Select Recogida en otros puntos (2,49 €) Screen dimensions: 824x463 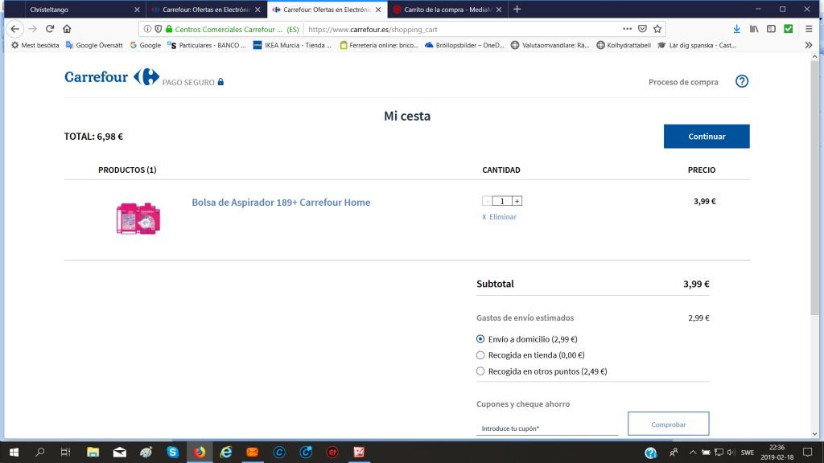pyautogui.click(x=480, y=371)
